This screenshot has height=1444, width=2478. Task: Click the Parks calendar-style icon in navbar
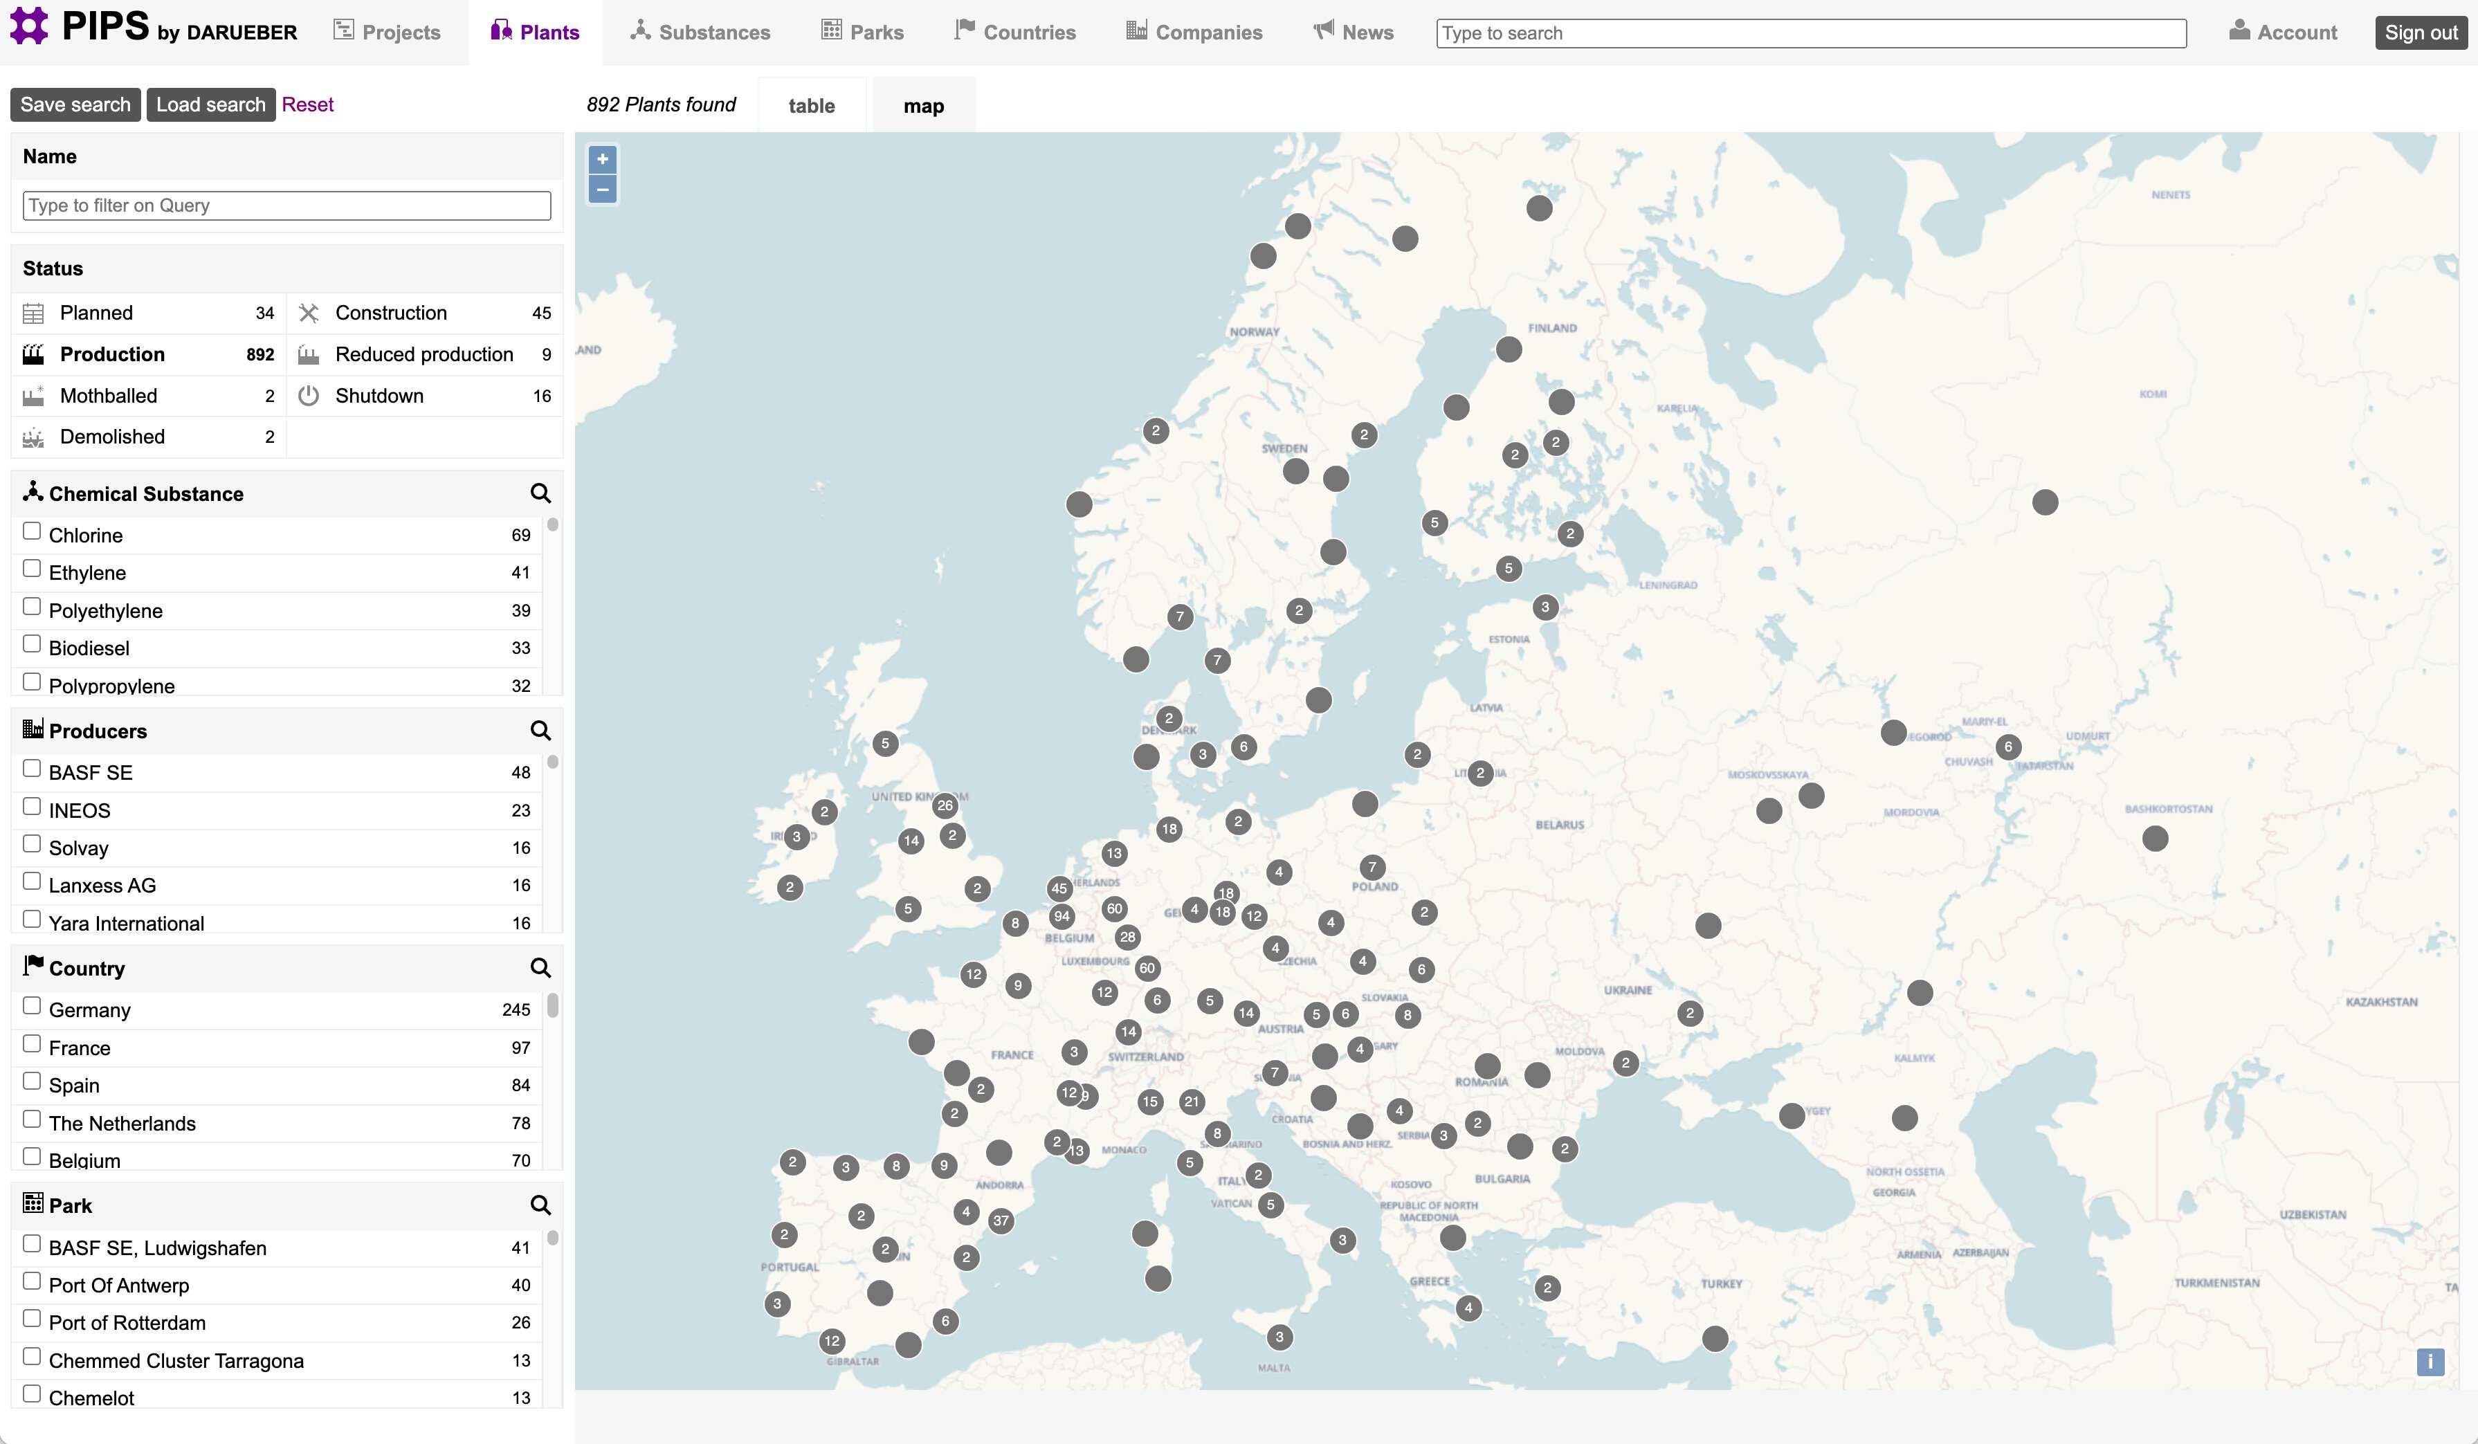pyautogui.click(x=831, y=30)
